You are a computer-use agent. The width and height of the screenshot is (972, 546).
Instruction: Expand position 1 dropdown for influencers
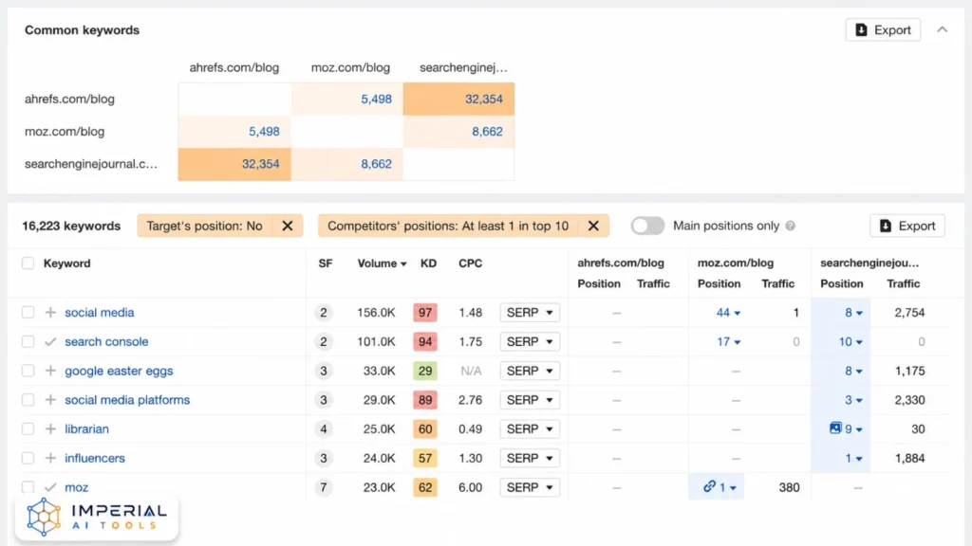(x=853, y=458)
